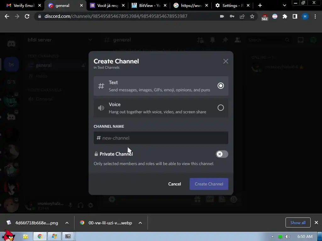
Task: Expand options for the 4d66f718b668e png download
Action: [67, 223]
